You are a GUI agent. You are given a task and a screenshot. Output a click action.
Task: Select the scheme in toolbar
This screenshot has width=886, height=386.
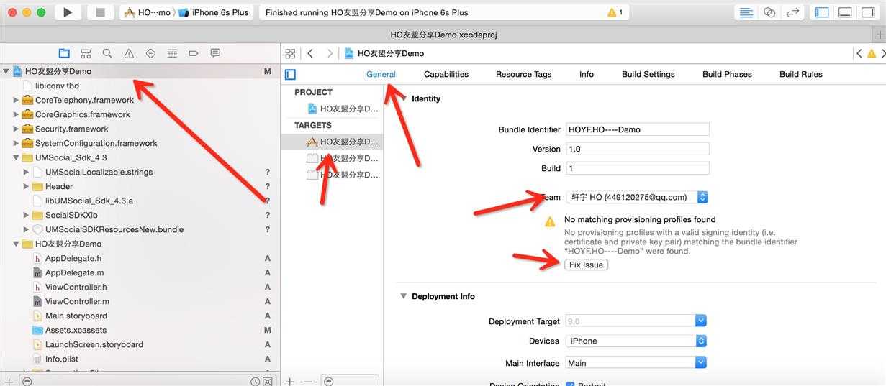coord(147,12)
